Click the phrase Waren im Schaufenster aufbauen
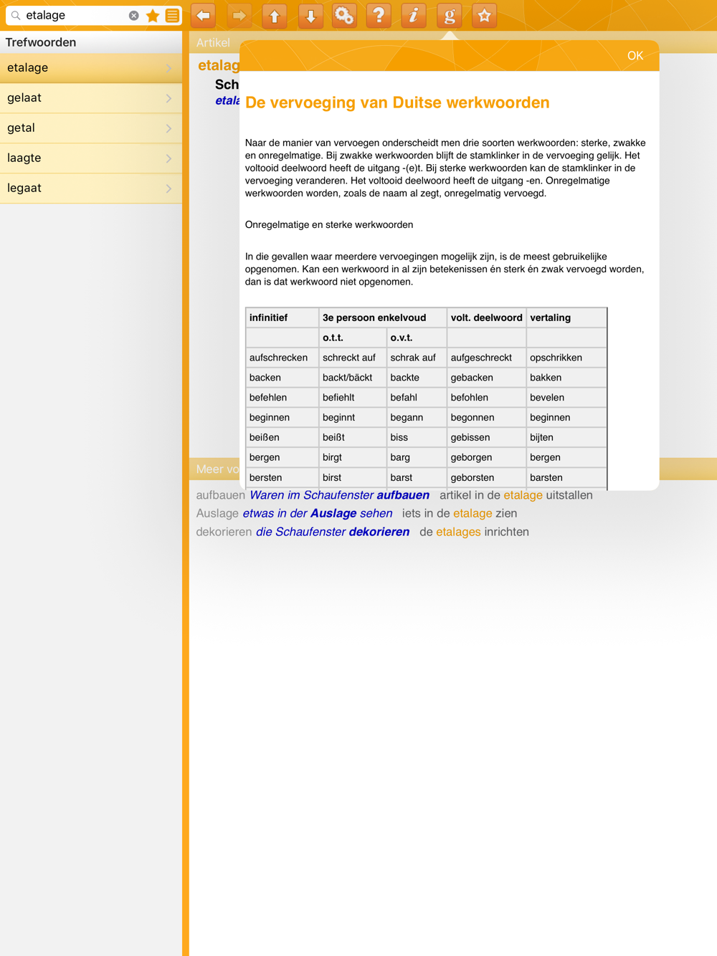 [x=339, y=495]
